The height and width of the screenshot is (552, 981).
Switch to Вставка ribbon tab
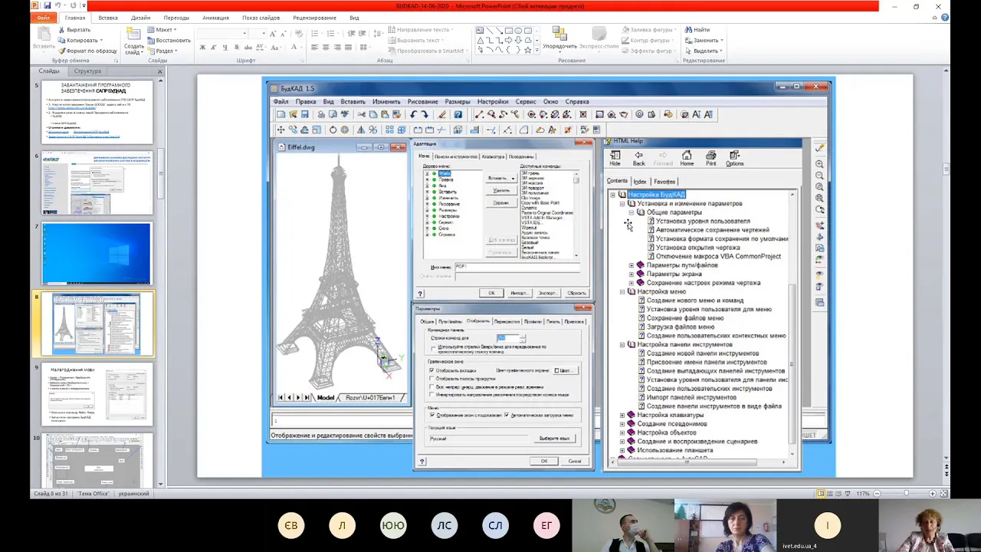point(108,18)
